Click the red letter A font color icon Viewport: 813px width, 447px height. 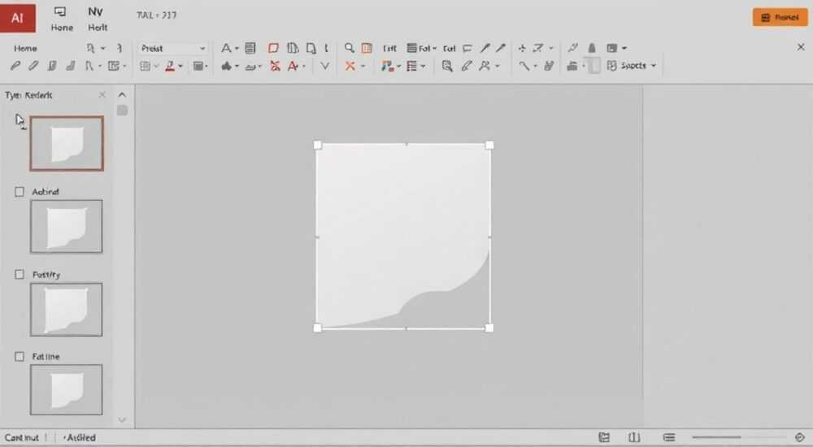pos(293,66)
